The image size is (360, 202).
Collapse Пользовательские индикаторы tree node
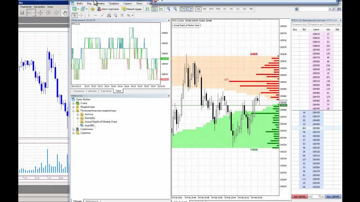pos(73,111)
